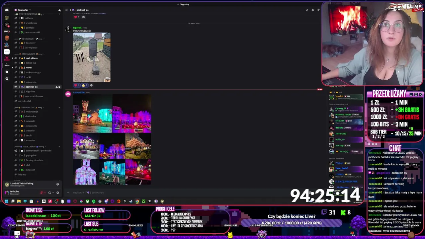This screenshot has width=425, height=239.
Task: Open the darmóweczki-i-promeczki channel
Action: [38, 151]
